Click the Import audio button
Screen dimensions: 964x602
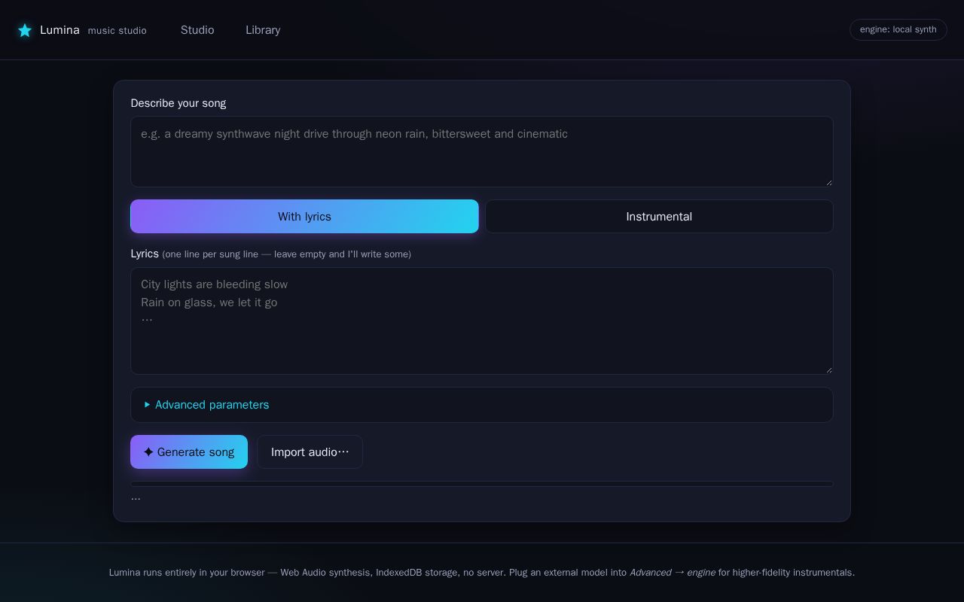click(310, 452)
